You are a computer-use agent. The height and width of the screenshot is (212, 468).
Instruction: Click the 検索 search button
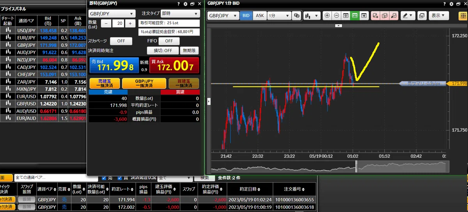205,178
